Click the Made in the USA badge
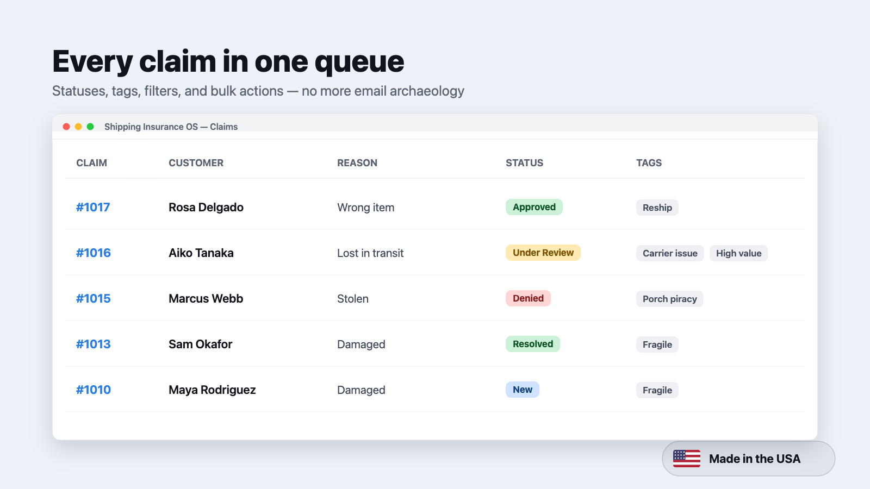This screenshot has width=870, height=489. [x=749, y=459]
